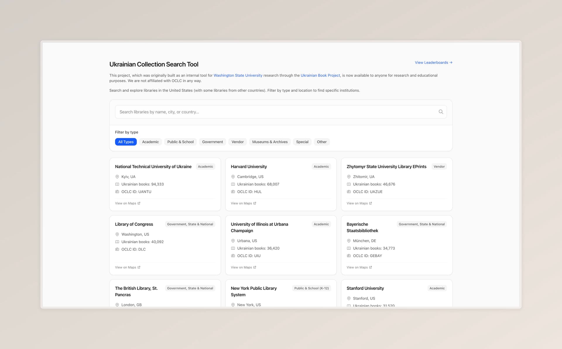Viewport: 562px width, 349px height.
Task: Click book icon beside Ukrainian books: 46,676
Action: tap(349, 184)
